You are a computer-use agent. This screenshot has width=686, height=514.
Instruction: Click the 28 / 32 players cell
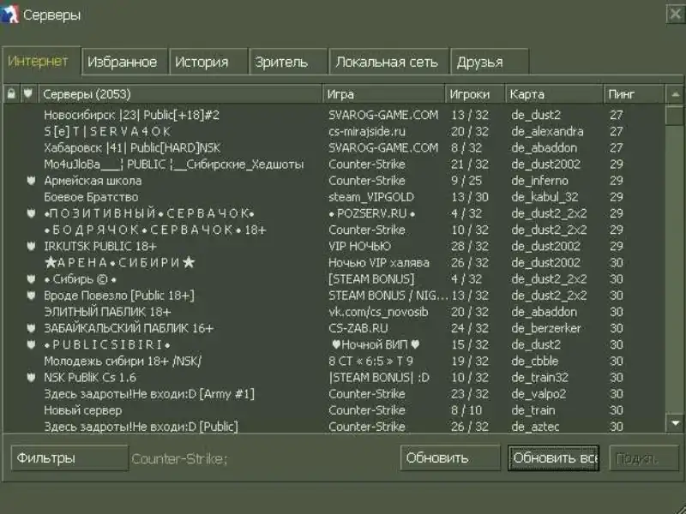coord(470,246)
